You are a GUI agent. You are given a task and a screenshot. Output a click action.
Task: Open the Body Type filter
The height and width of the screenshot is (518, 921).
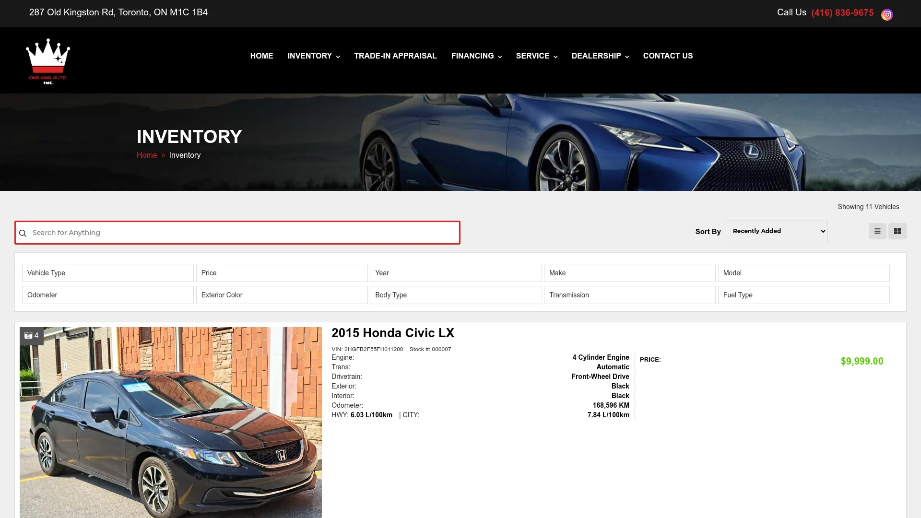456,295
